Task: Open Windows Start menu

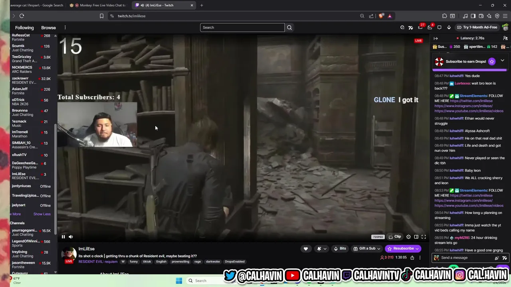Action: [179, 281]
